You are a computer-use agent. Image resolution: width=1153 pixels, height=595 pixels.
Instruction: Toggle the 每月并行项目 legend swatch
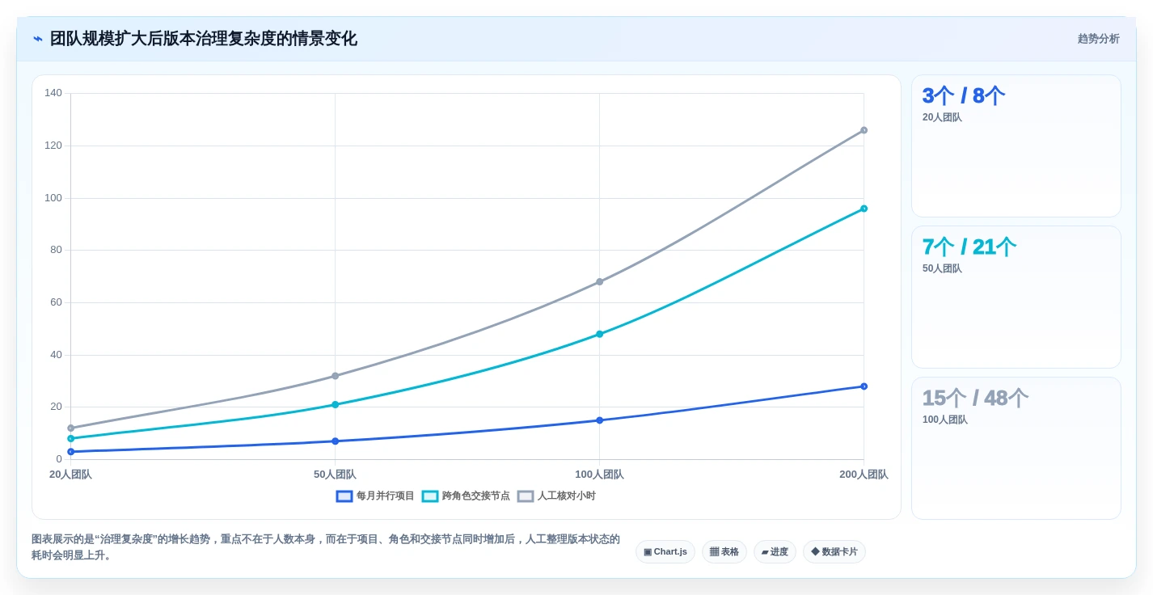(344, 496)
